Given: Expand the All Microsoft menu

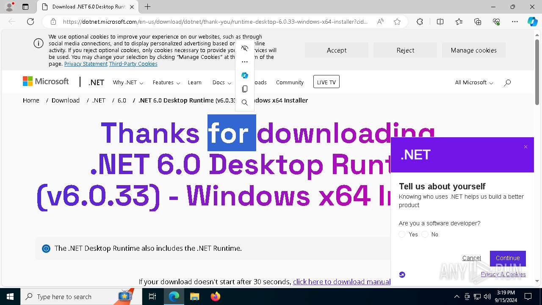Looking at the screenshot, I should click(474, 83).
